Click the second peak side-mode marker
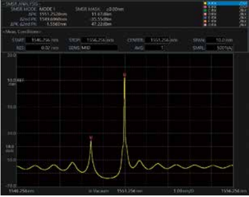This screenshot has height=197, width=249. point(91,138)
